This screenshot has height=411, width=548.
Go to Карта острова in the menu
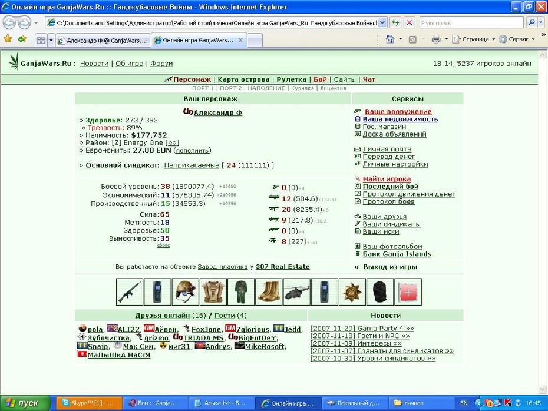(x=243, y=79)
